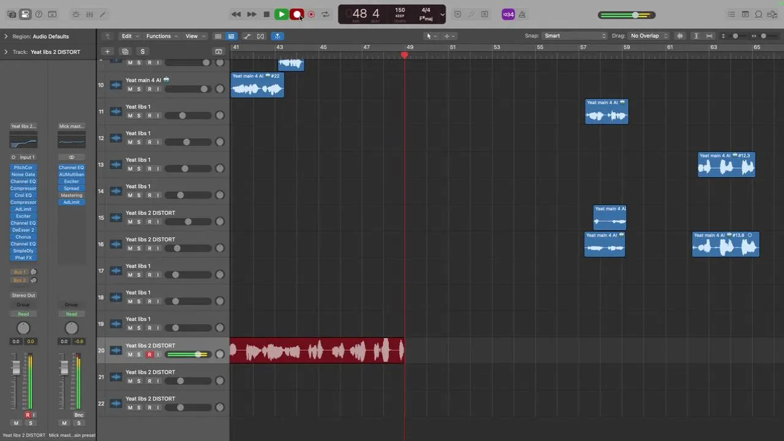This screenshot has height=441, width=784.
Task: Start playback with the green Play button
Action: tap(281, 14)
